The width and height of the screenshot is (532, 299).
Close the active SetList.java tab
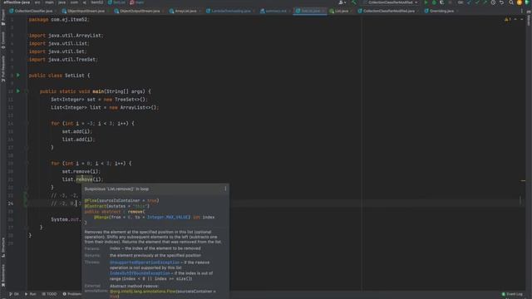323,11
